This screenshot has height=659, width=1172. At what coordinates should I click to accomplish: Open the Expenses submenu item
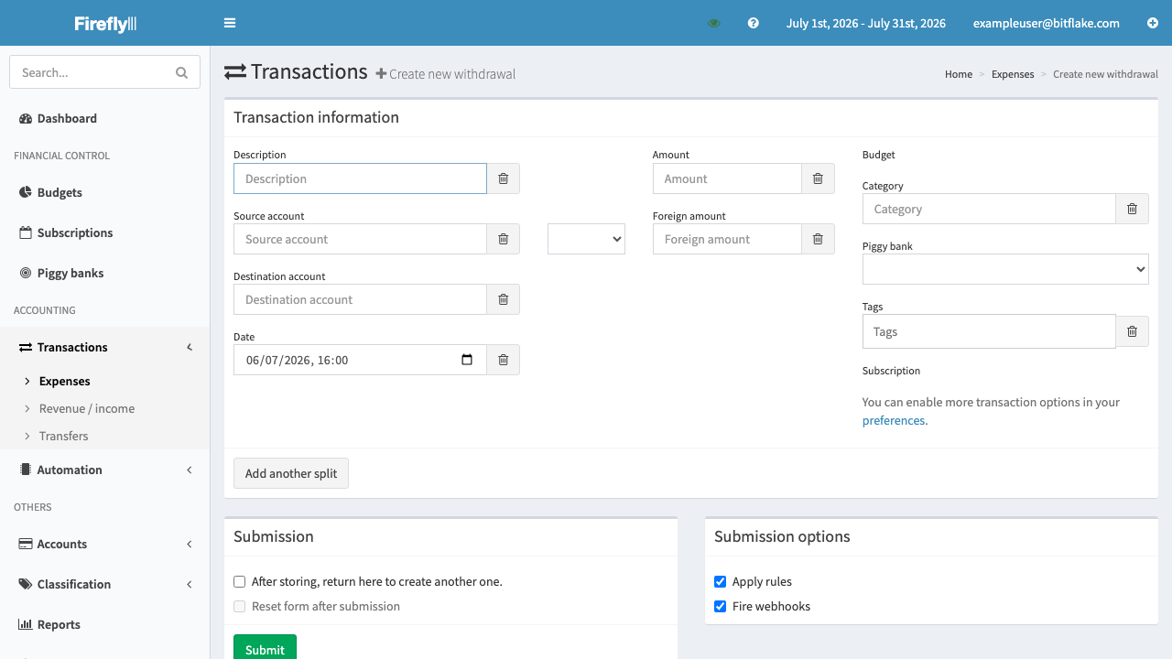[x=64, y=381]
